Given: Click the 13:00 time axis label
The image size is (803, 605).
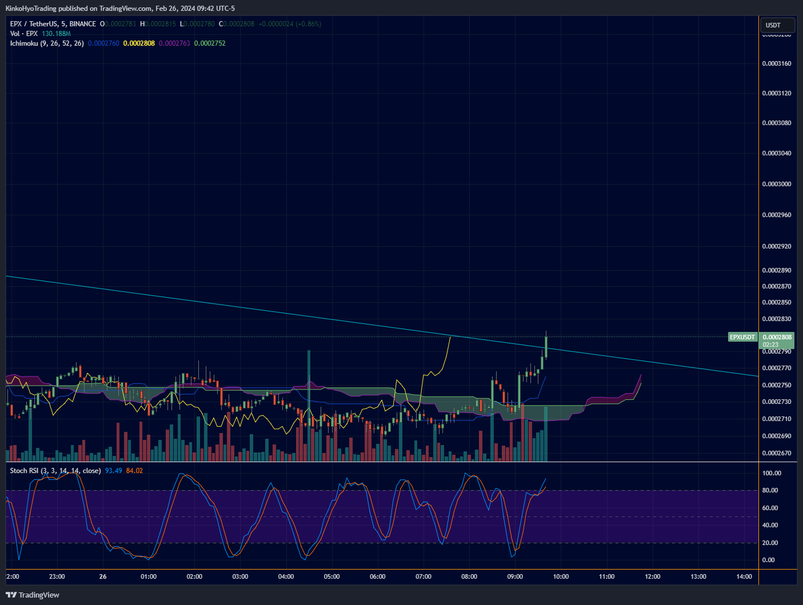Looking at the screenshot, I should [698, 576].
